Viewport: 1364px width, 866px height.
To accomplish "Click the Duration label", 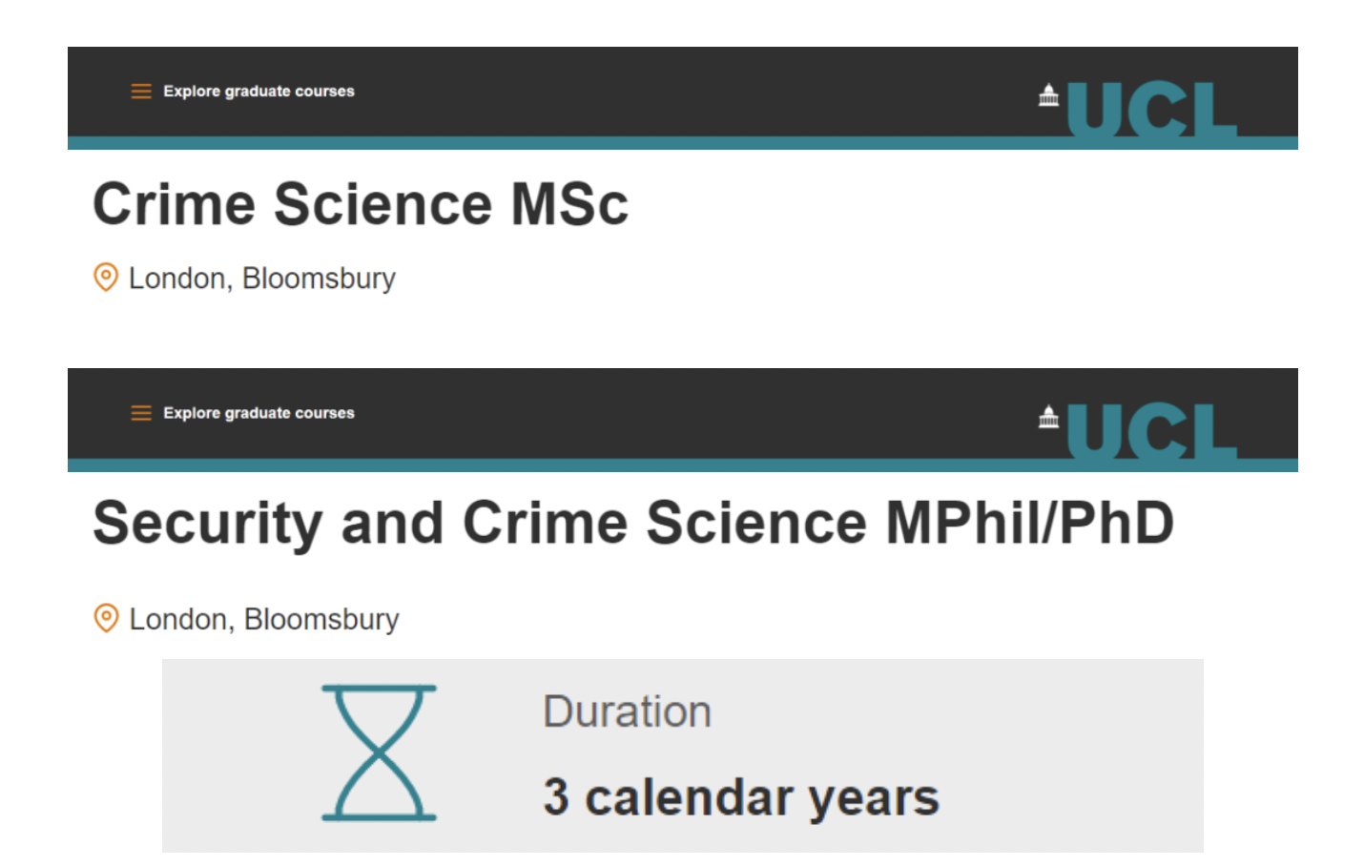I will 627,711.
